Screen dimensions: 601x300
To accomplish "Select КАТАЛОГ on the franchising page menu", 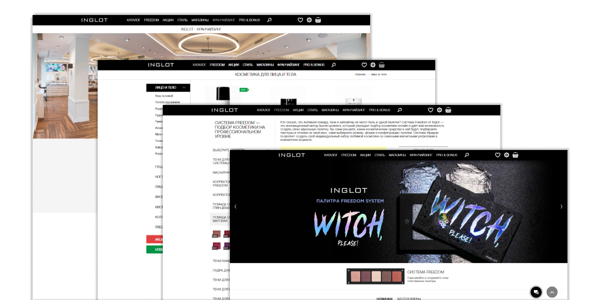I will pos(133,20).
